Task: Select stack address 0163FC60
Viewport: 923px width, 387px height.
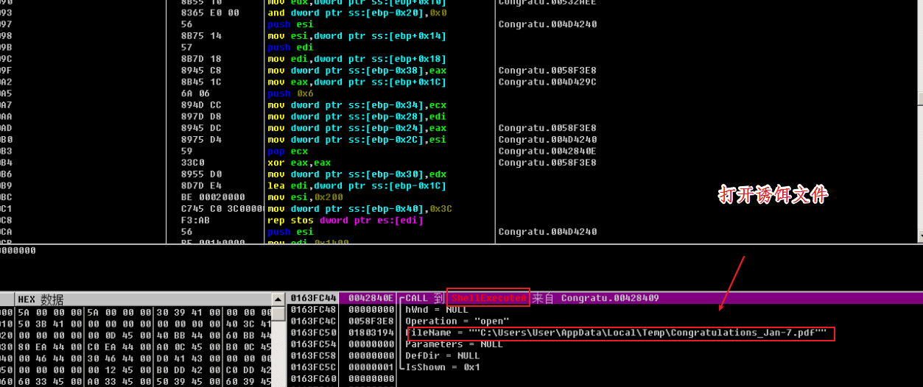Action: [x=312, y=379]
